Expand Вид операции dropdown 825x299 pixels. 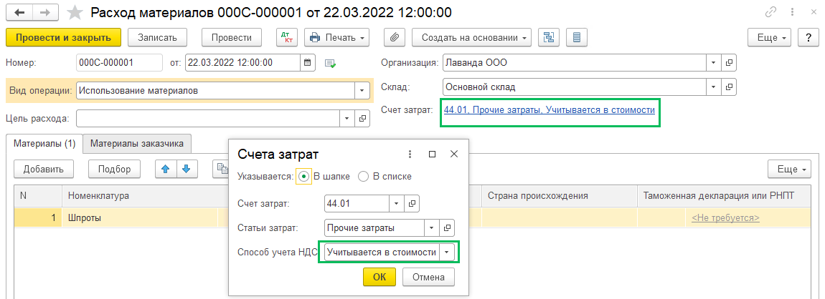coord(362,90)
